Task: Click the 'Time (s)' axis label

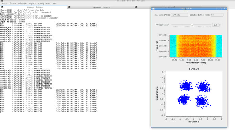Action: pyautogui.click(x=157, y=46)
